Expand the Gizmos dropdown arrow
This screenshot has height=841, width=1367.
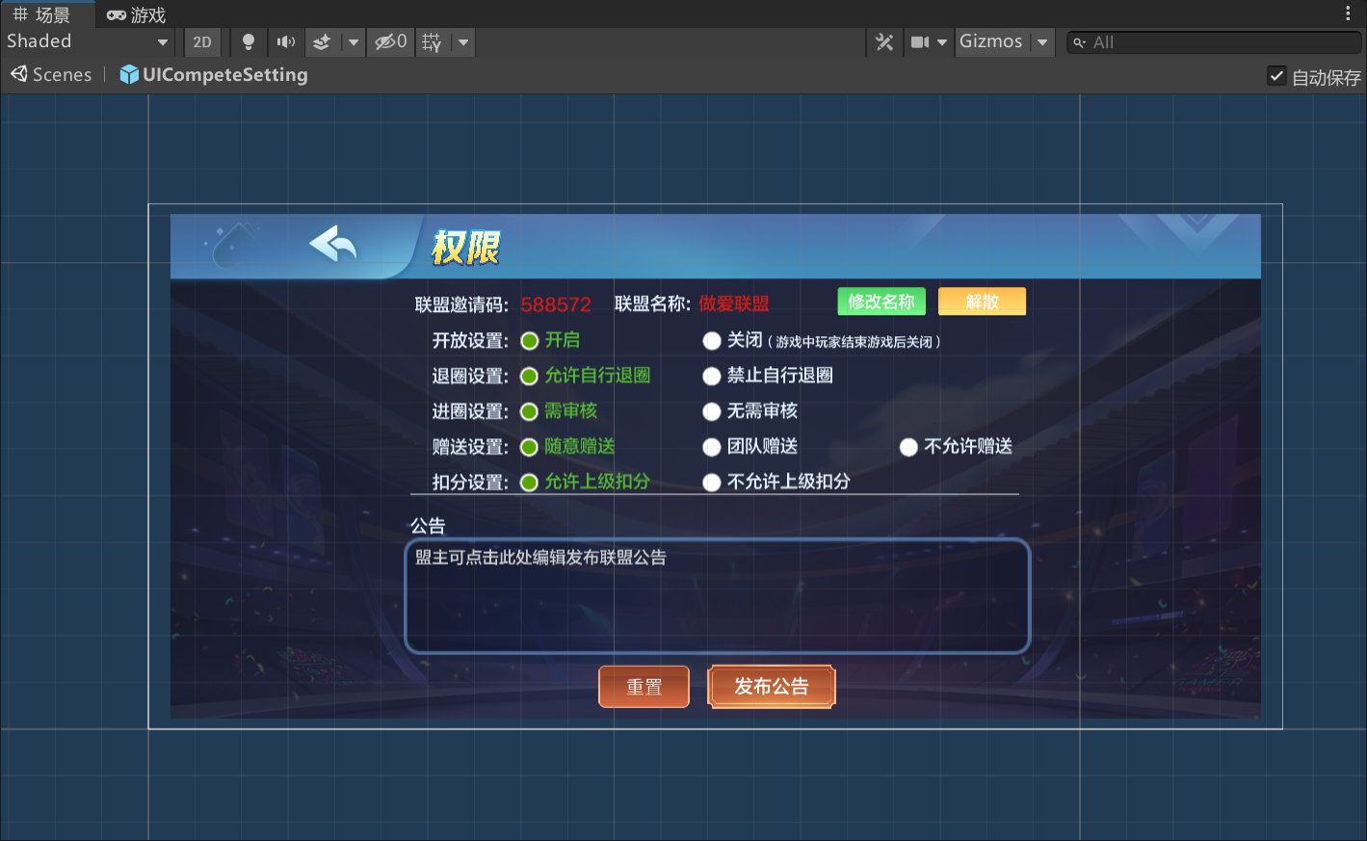coord(1042,42)
